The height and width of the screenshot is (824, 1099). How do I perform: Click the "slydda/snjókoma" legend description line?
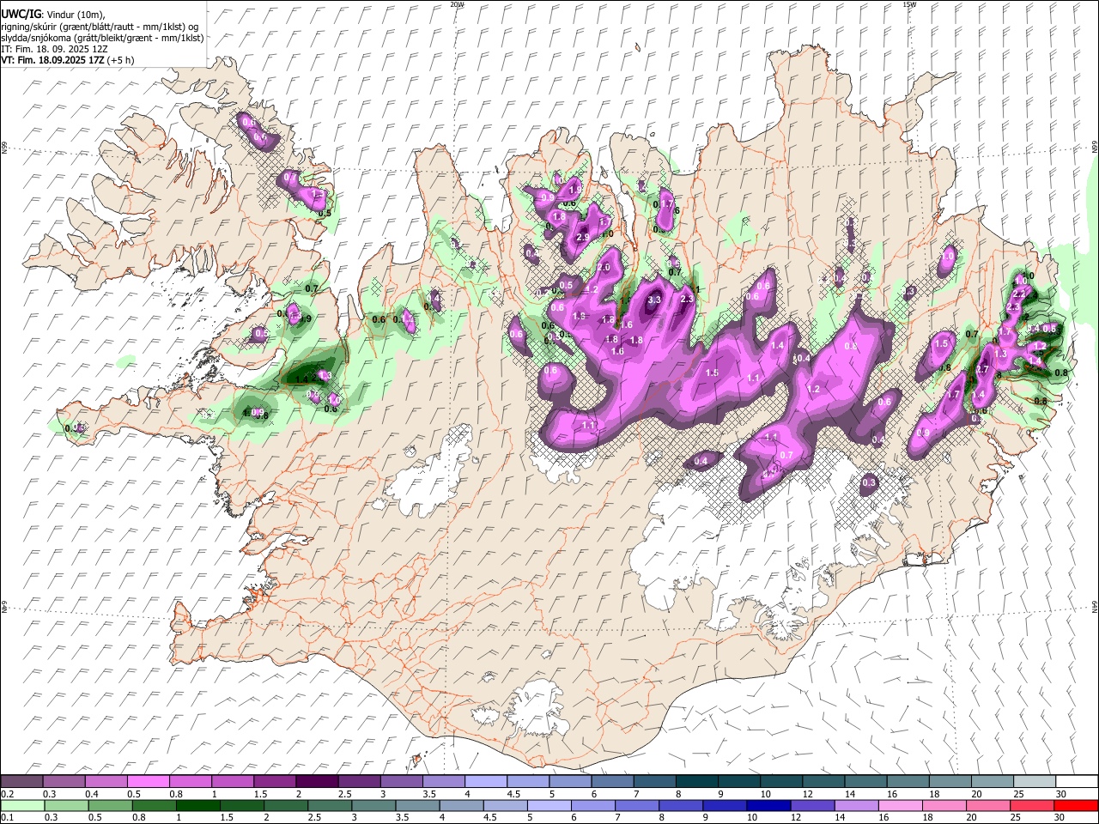102,39
